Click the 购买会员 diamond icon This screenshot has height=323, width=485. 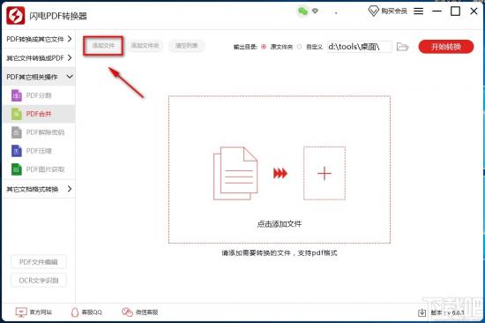[x=373, y=11]
